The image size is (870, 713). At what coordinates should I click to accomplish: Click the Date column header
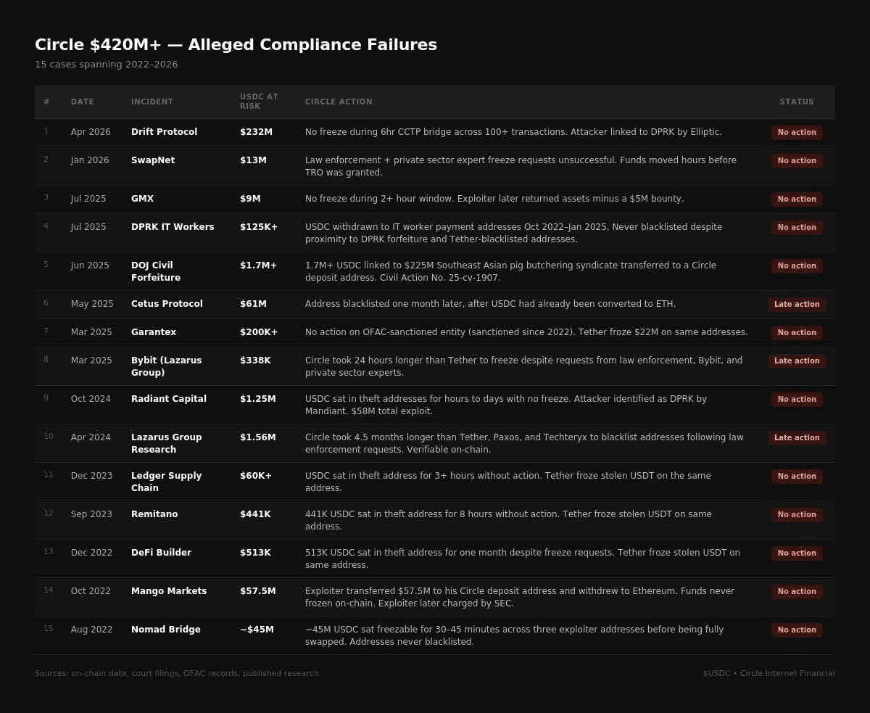[82, 102]
